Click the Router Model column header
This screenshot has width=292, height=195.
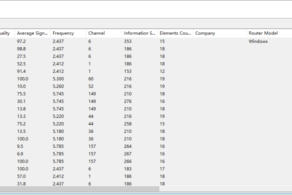click(269, 33)
